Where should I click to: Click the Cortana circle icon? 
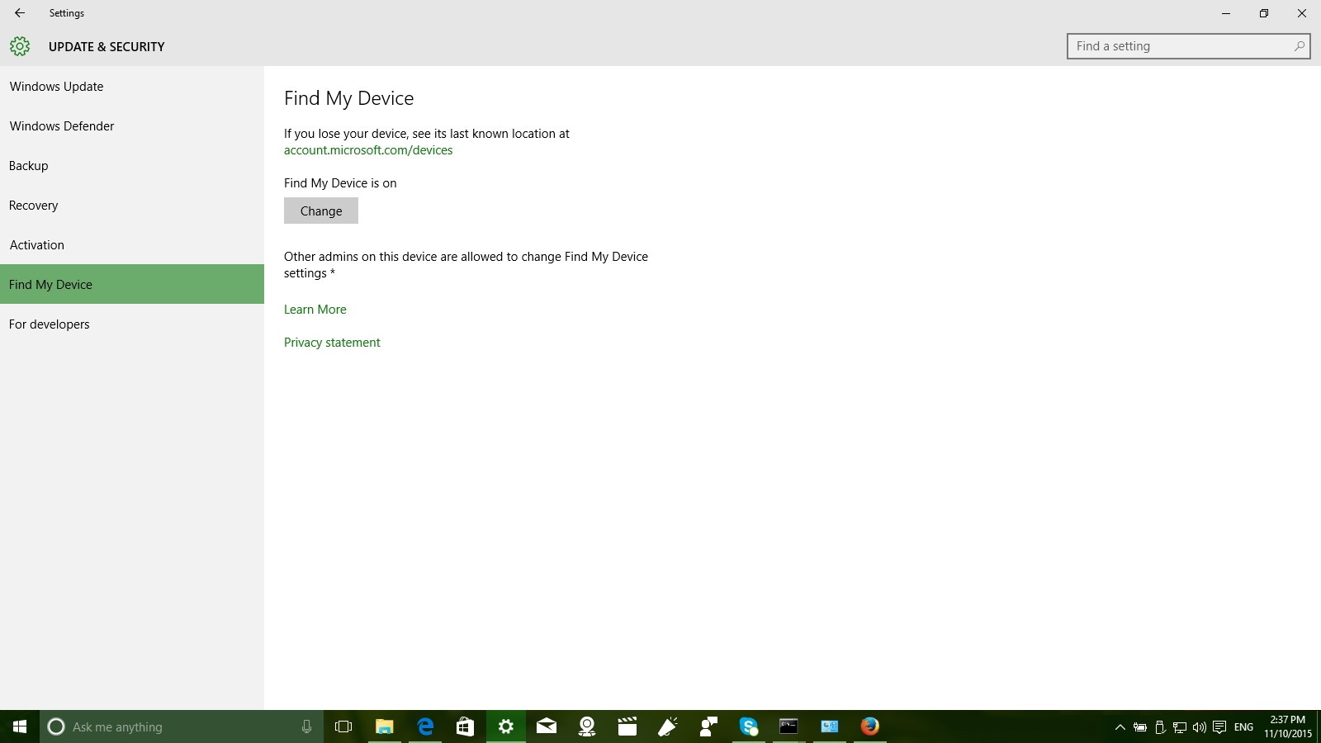(x=56, y=726)
